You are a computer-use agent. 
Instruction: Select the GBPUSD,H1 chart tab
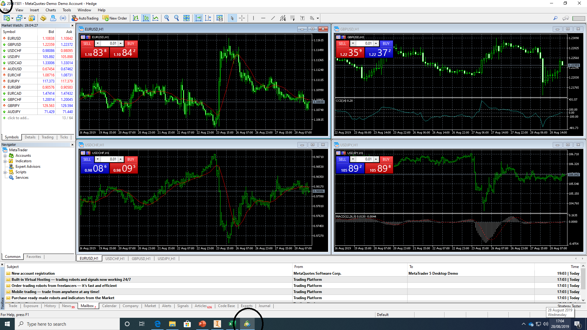(141, 258)
